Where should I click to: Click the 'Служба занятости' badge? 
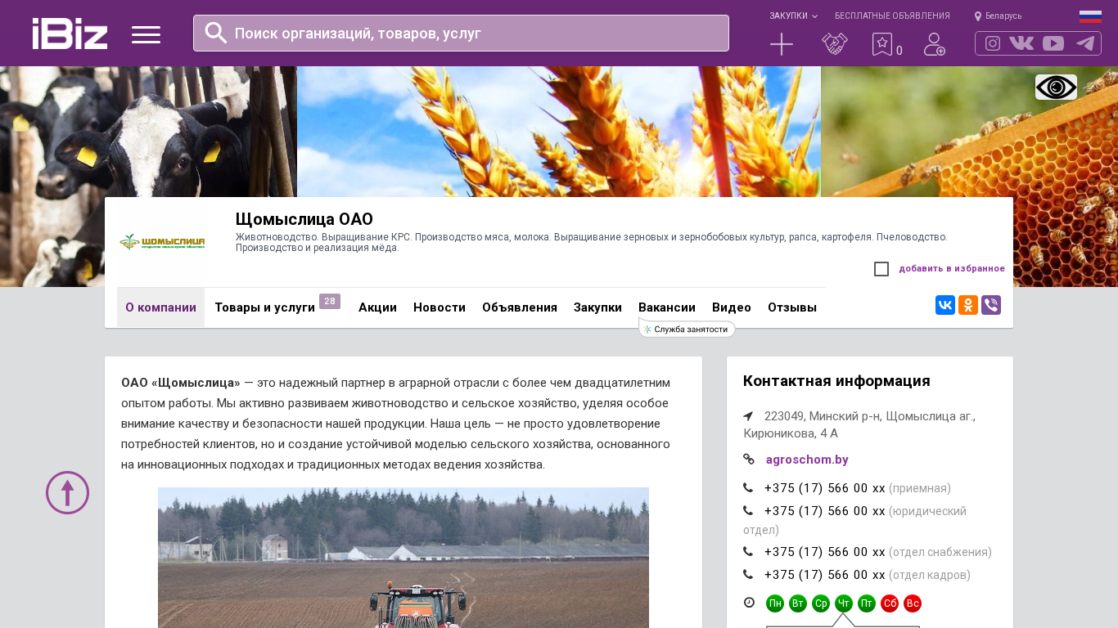click(x=687, y=330)
